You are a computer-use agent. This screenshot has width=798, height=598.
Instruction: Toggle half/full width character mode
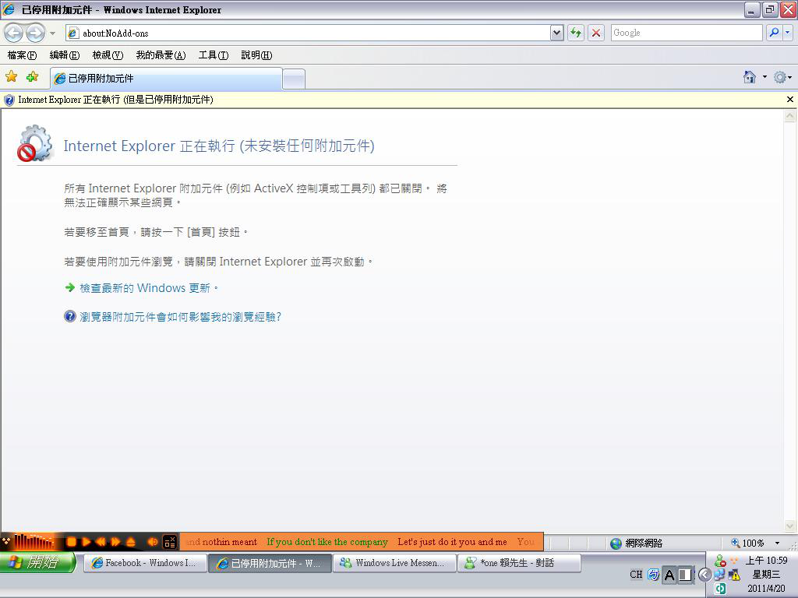pyautogui.click(x=685, y=575)
